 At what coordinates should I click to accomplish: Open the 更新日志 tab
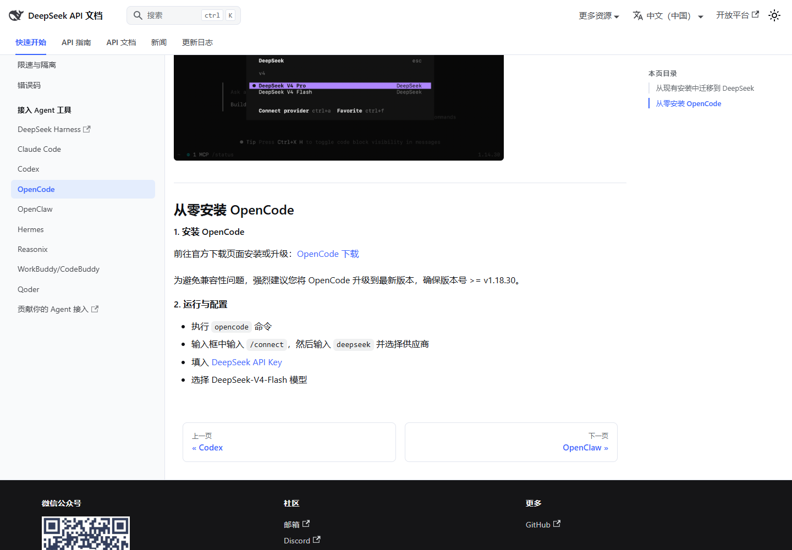tap(197, 42)
